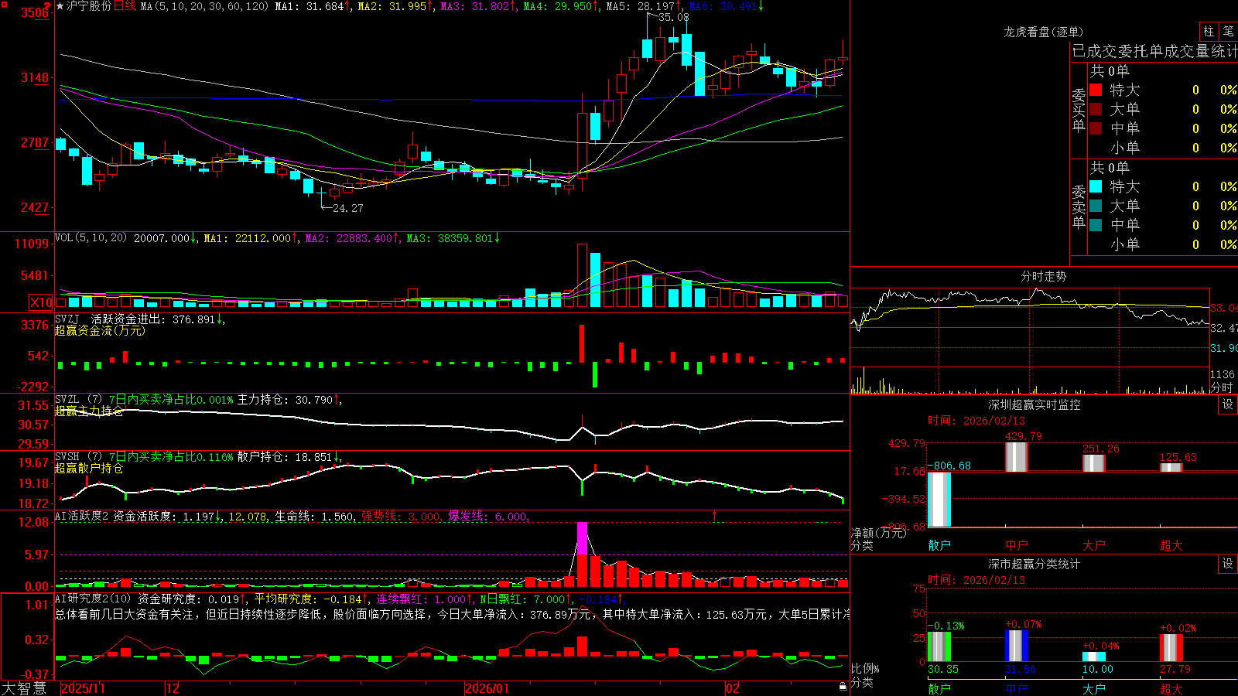Viewport: 1238px width, 696px height.
Task: Click the dark red 大单 buy order swatch
Action: pyautogui.click(x=1096, y=109)
